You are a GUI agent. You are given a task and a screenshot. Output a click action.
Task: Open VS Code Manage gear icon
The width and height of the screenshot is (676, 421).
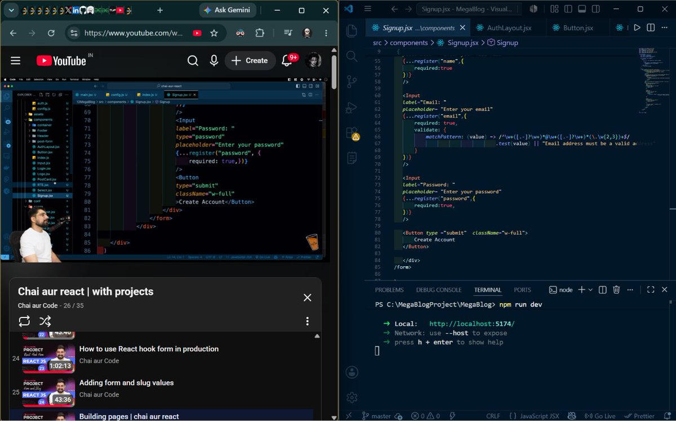(x=352, y=397)
